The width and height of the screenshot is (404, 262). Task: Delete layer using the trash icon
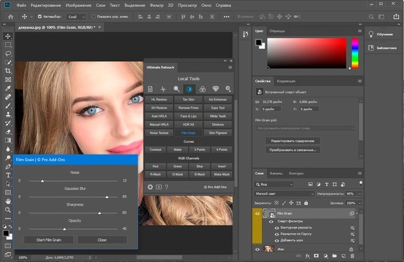pos(353,256)
